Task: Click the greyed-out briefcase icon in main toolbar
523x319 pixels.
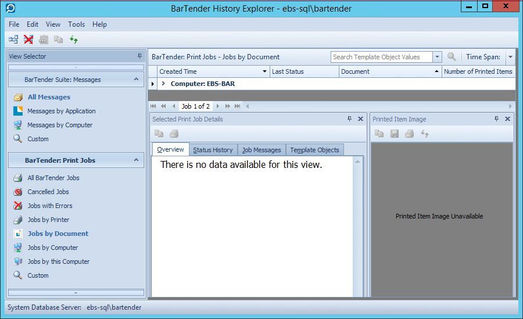Action: tap(44, 40)
